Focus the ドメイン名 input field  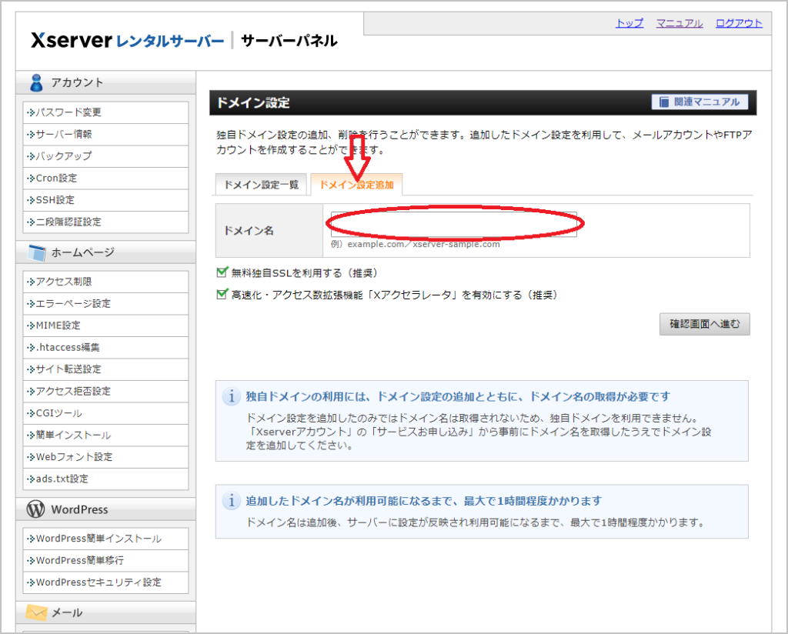tap(454, 224)
